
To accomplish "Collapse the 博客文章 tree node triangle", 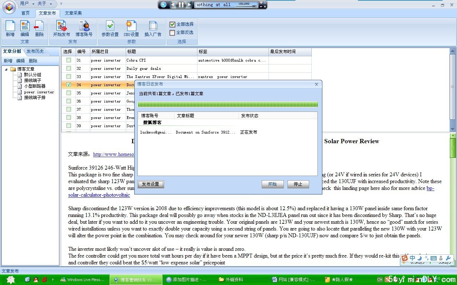I will pos(6,69).
